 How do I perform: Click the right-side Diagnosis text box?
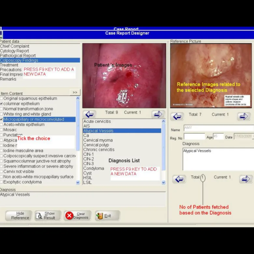point(218,159)
